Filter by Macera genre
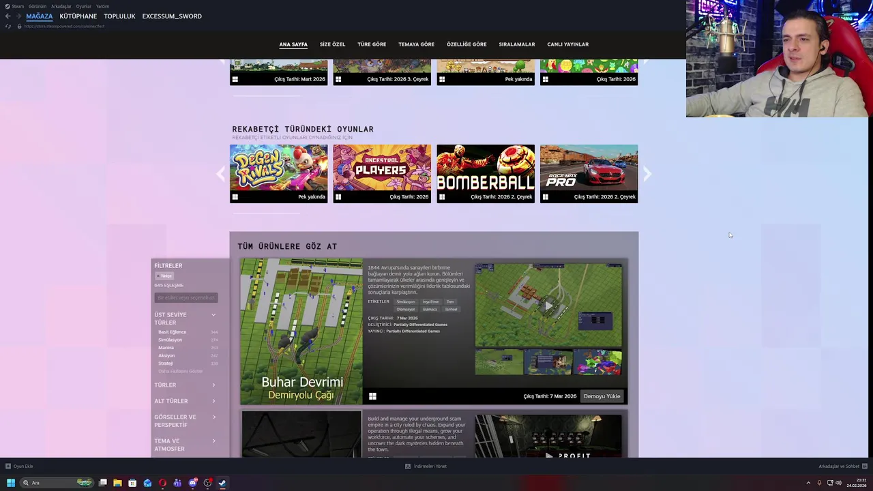The image size is (873, 491). 166,348
